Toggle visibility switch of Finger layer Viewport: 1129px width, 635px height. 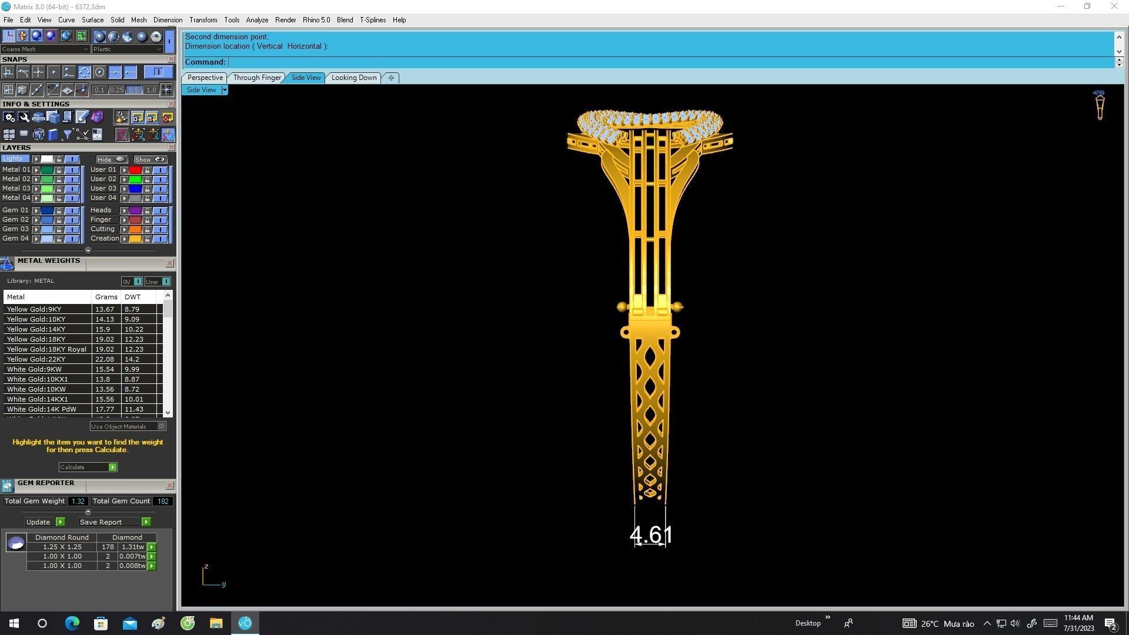tap(160, 220)
